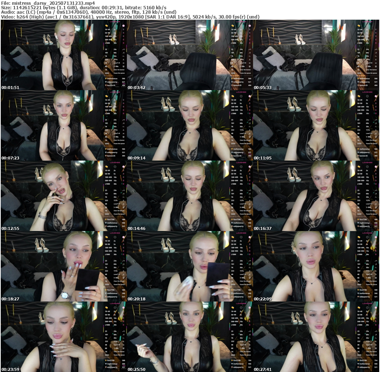This screenshot has width=380, height=372.
Task: Pick the frame with timestamp 00:16:37
Action: pyautogui.click(x=316, y=196)
